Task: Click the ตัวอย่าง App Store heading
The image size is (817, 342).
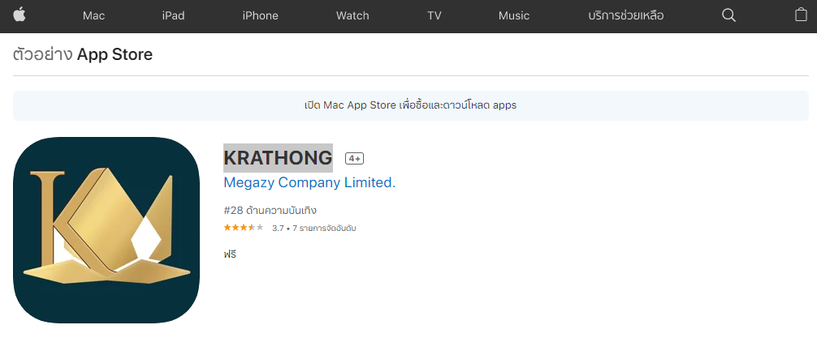Action: 83,54
